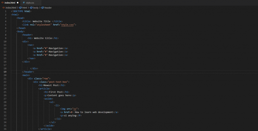Click the opening <nav> tag
The image size is (258, 131).
click(x=31, y=45)
